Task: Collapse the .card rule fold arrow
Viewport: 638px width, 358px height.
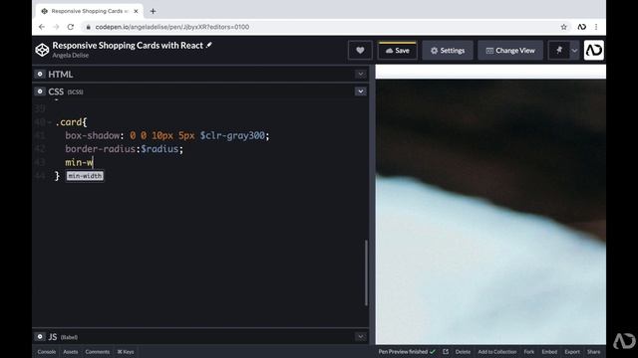Action: [50, 122]
